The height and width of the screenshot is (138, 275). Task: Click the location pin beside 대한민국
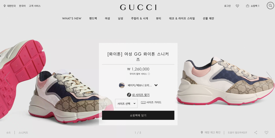pos(5,6)
